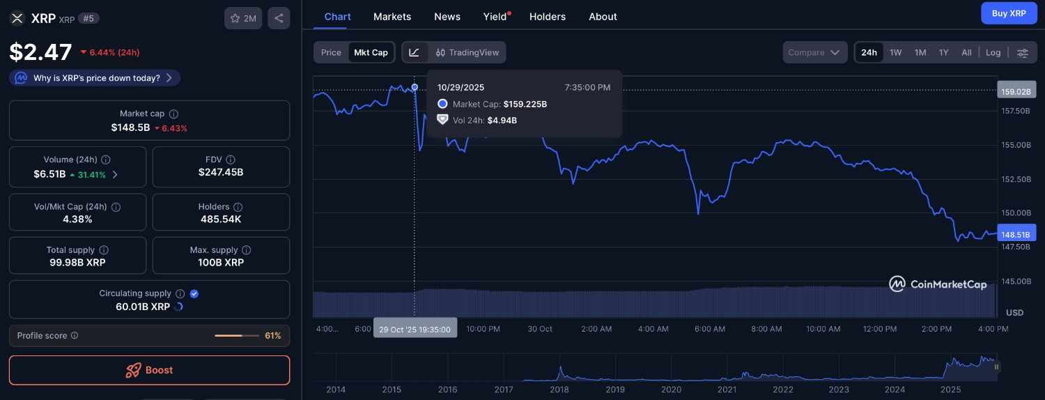
Task: Open Profile score info icon
Action: click(75, 336)
